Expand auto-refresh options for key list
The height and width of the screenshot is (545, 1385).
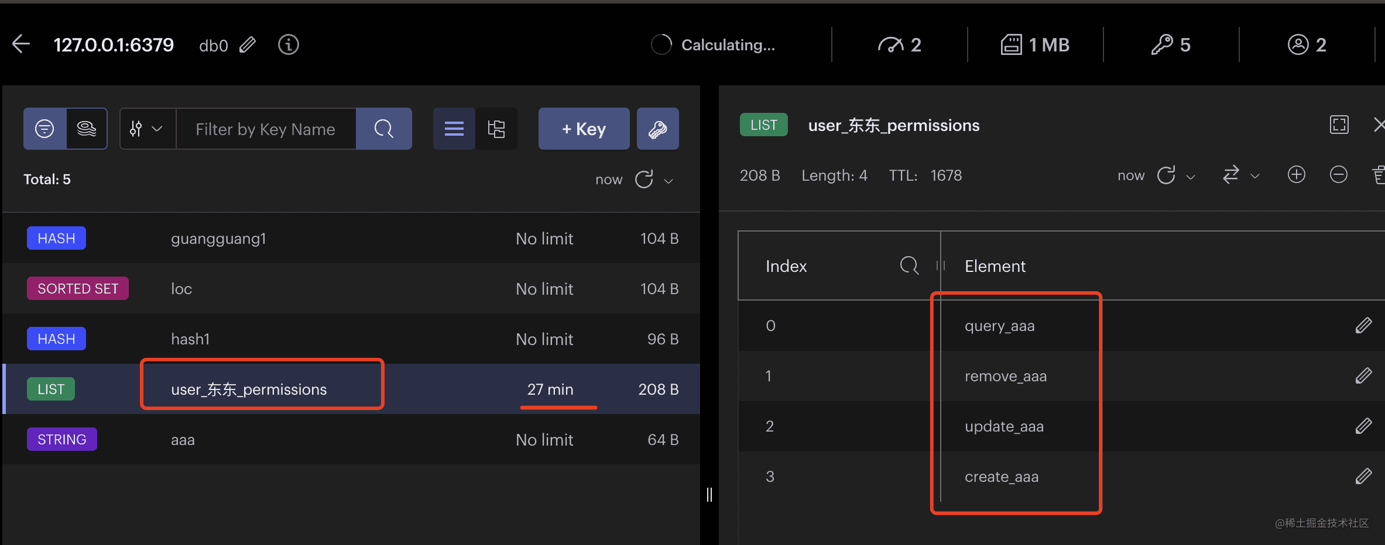coord(668,181)
